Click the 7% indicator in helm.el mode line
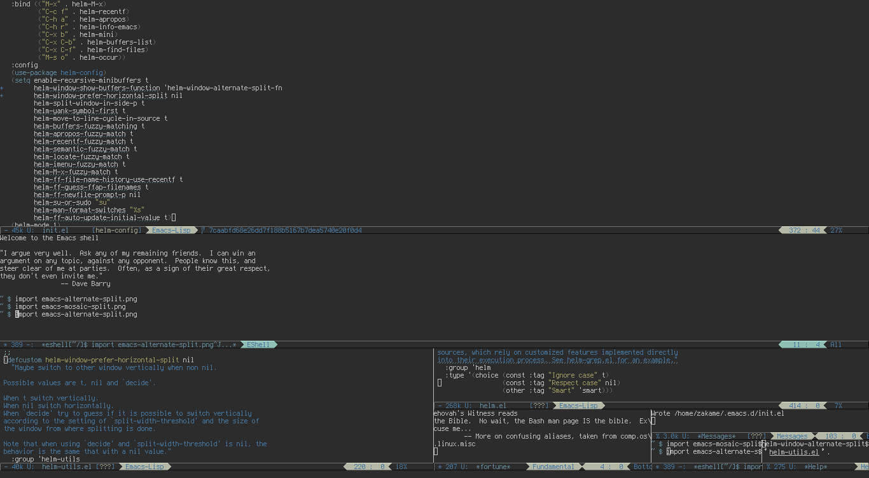This screenshot has height=478, width=869. pyautogui.click(x=838, y=406)
